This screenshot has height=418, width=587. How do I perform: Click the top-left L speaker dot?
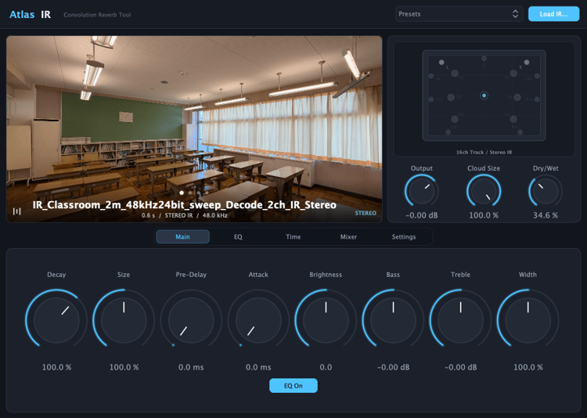[x=441, y=62]
